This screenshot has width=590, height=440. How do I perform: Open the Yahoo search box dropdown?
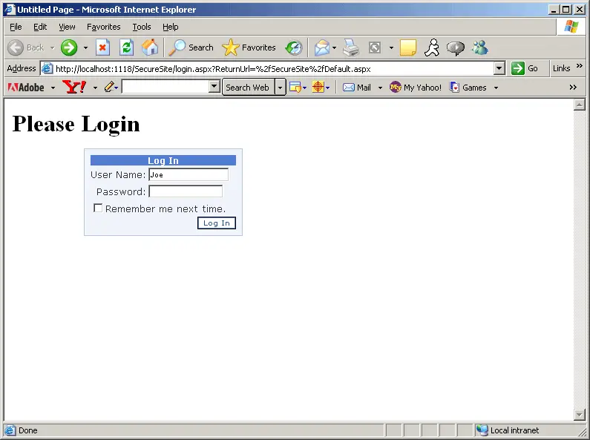[x=214, y=87]
